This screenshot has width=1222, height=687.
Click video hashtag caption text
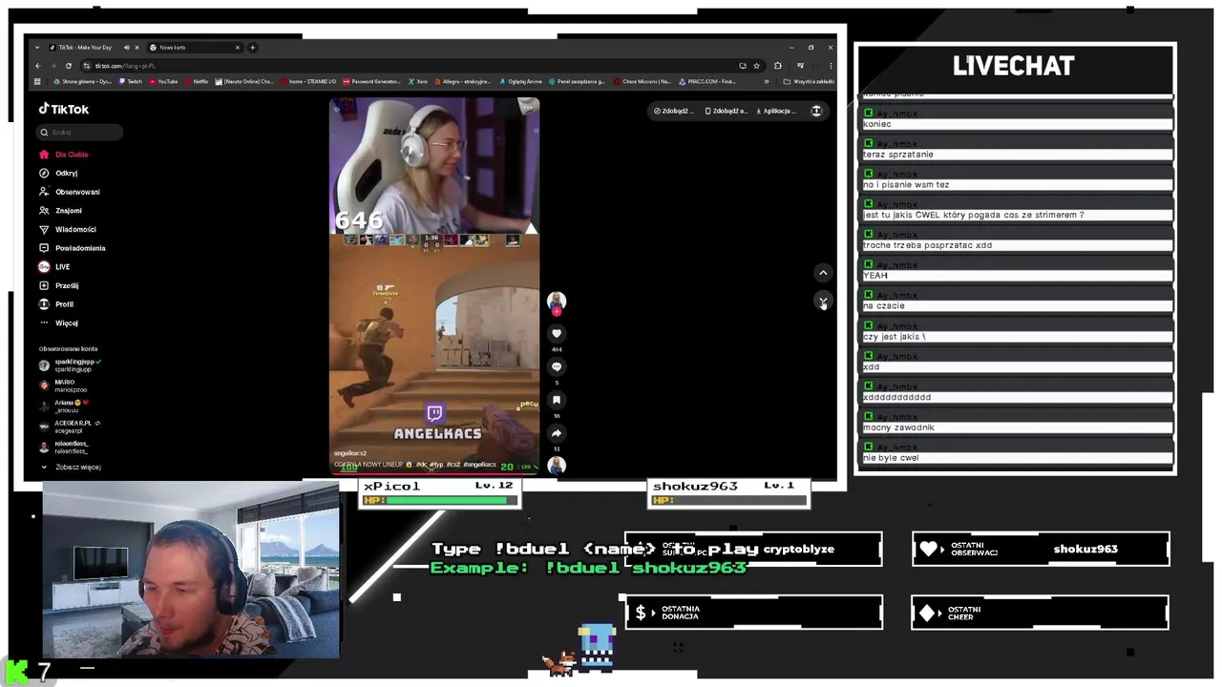[x=415, y=465]
